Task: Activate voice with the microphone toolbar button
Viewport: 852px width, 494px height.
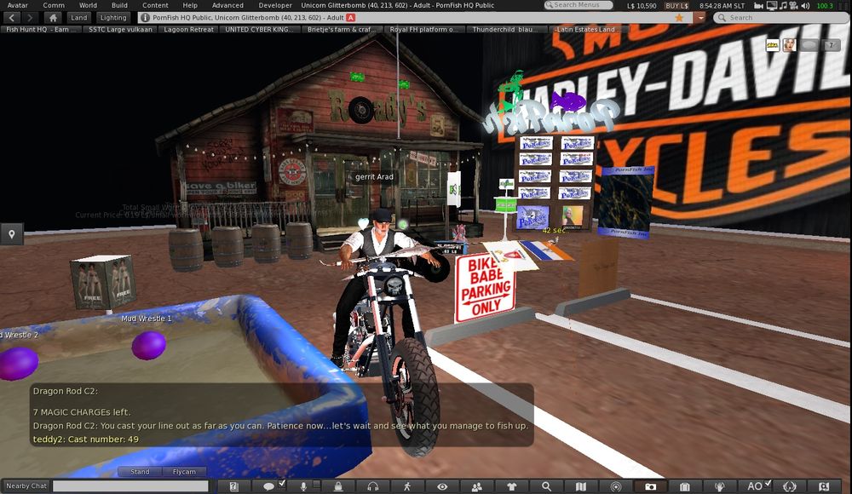Action: 303,486
